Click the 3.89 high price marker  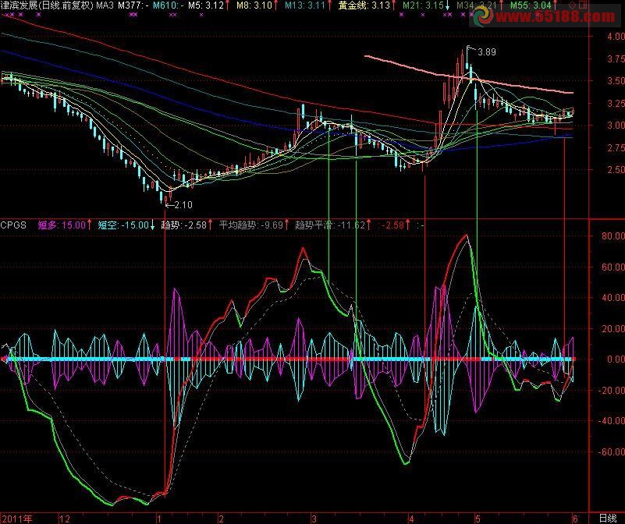pyautogui.click(x=485, y=52)
